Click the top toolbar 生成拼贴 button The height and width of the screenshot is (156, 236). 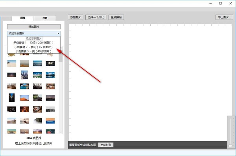pyautogui.click(x=116, y=17)
